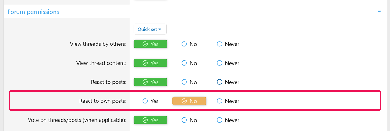Click the Forum permissions heading
Viewport: 390px width, 131px height.
coord(33,12)
